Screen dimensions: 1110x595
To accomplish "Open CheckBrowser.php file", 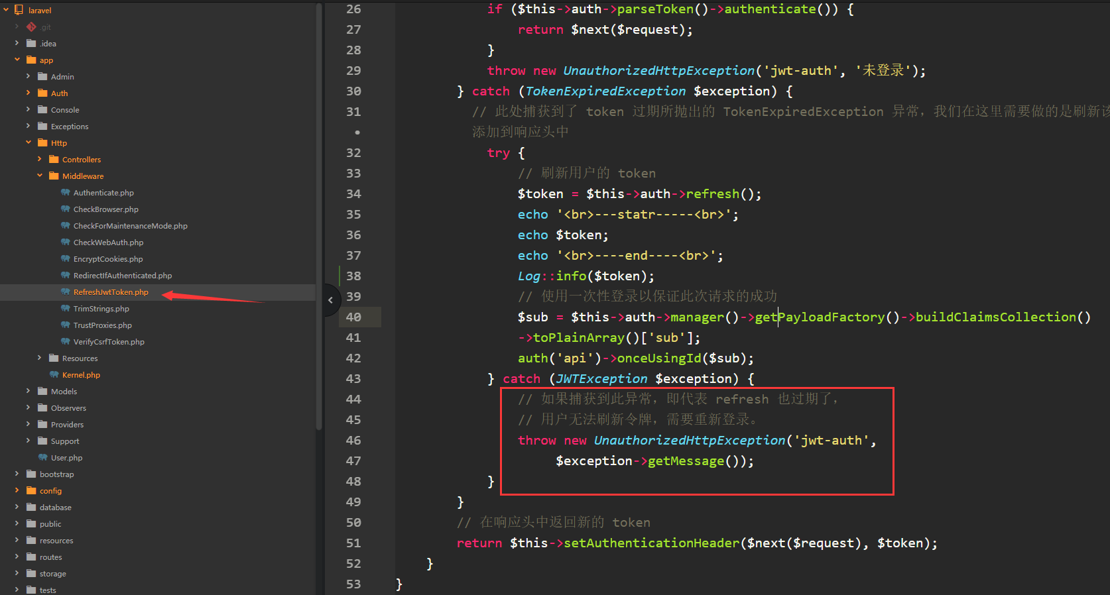I will coord(106,209).
